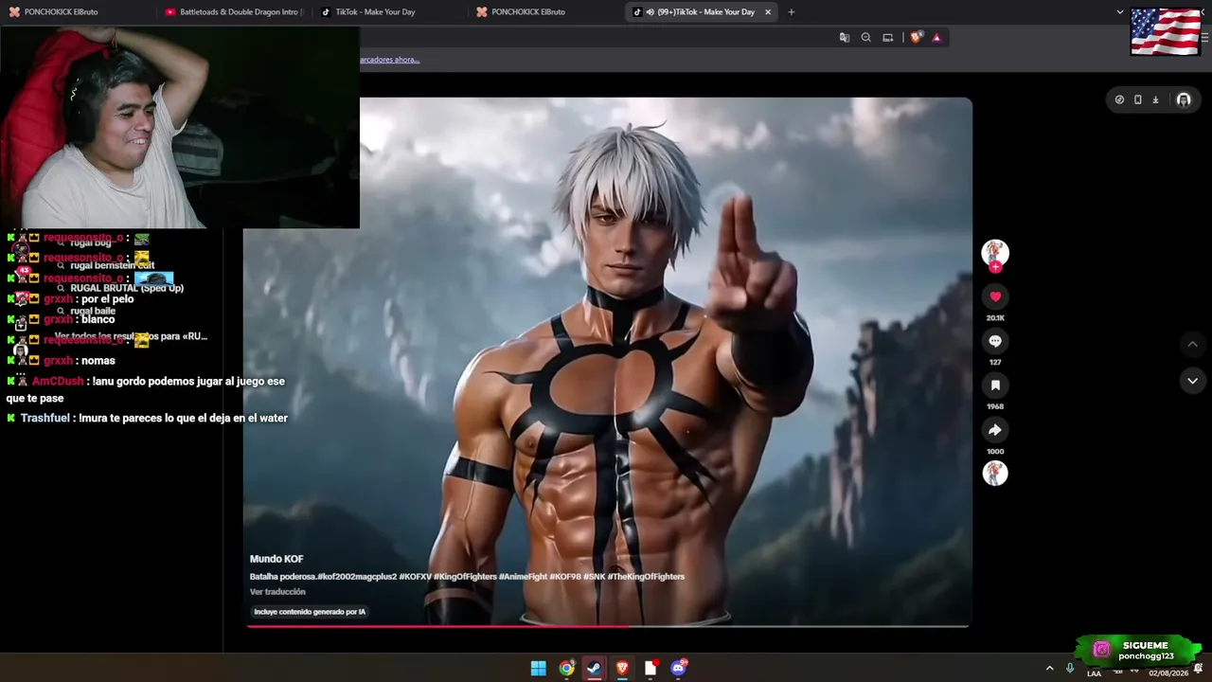The height and width of the screenshot is (682, 1212).
Task: Open the TikTok profile avatar menu
Action: (x=1184, y=99)
